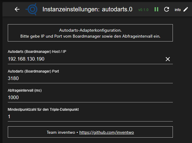This screenshot has width=192, height=143.
Task: Click the Abfrageintervall (ms) label
Action: 24,90
